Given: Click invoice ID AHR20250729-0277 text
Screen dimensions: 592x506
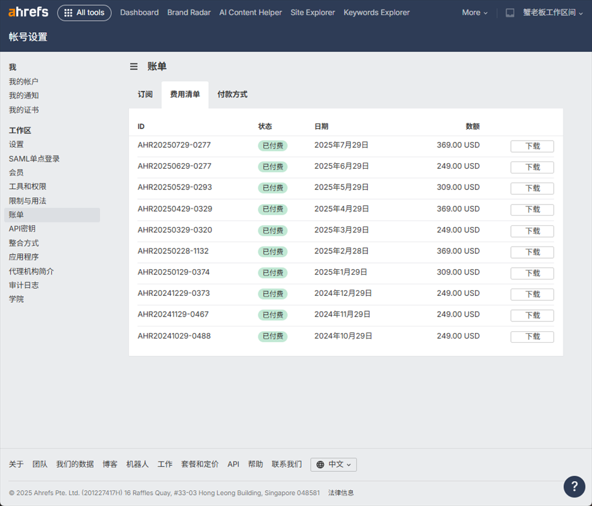Looking at the screenshot, I should 174,145.
